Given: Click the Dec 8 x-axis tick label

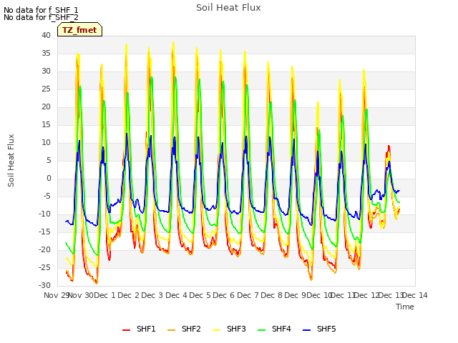Looking at the screenshot, I should click(272, 295).
